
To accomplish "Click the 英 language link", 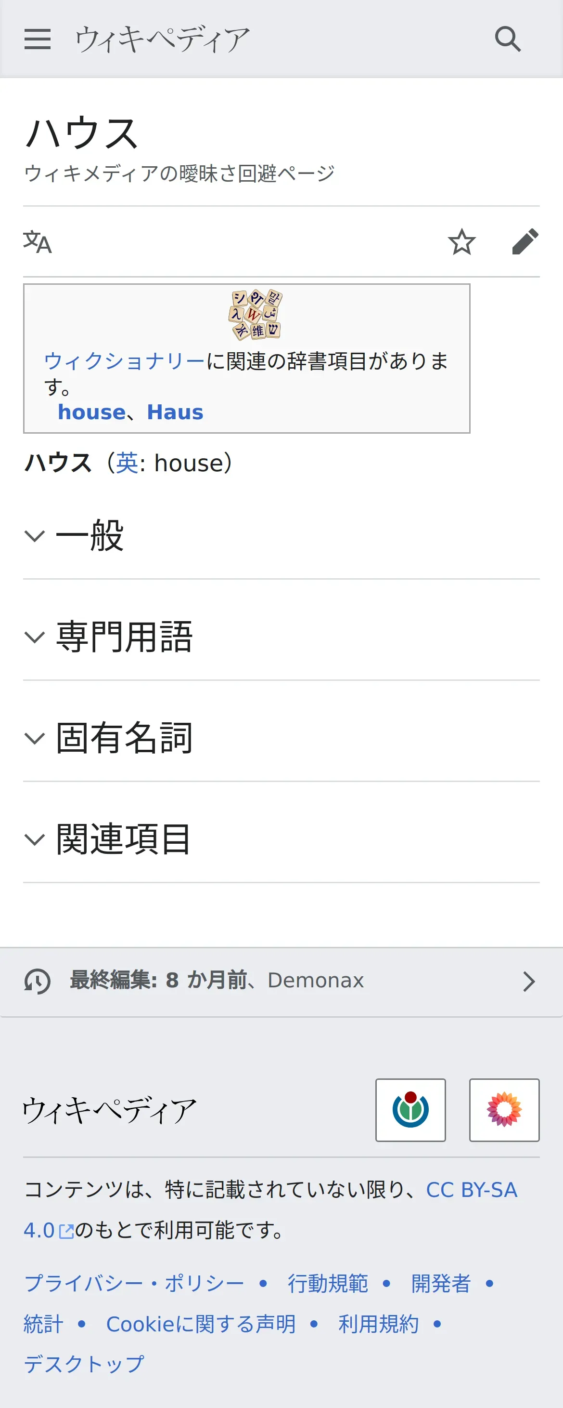I will point(127,463).
